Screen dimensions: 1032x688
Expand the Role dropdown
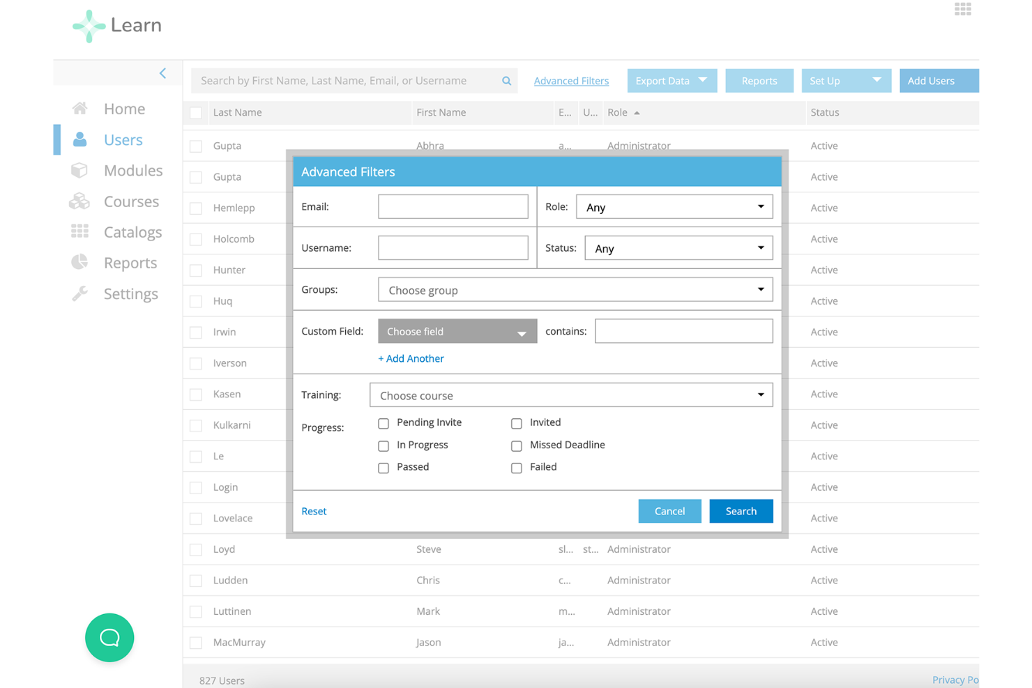pyautogui.click(x=674, y=207)
